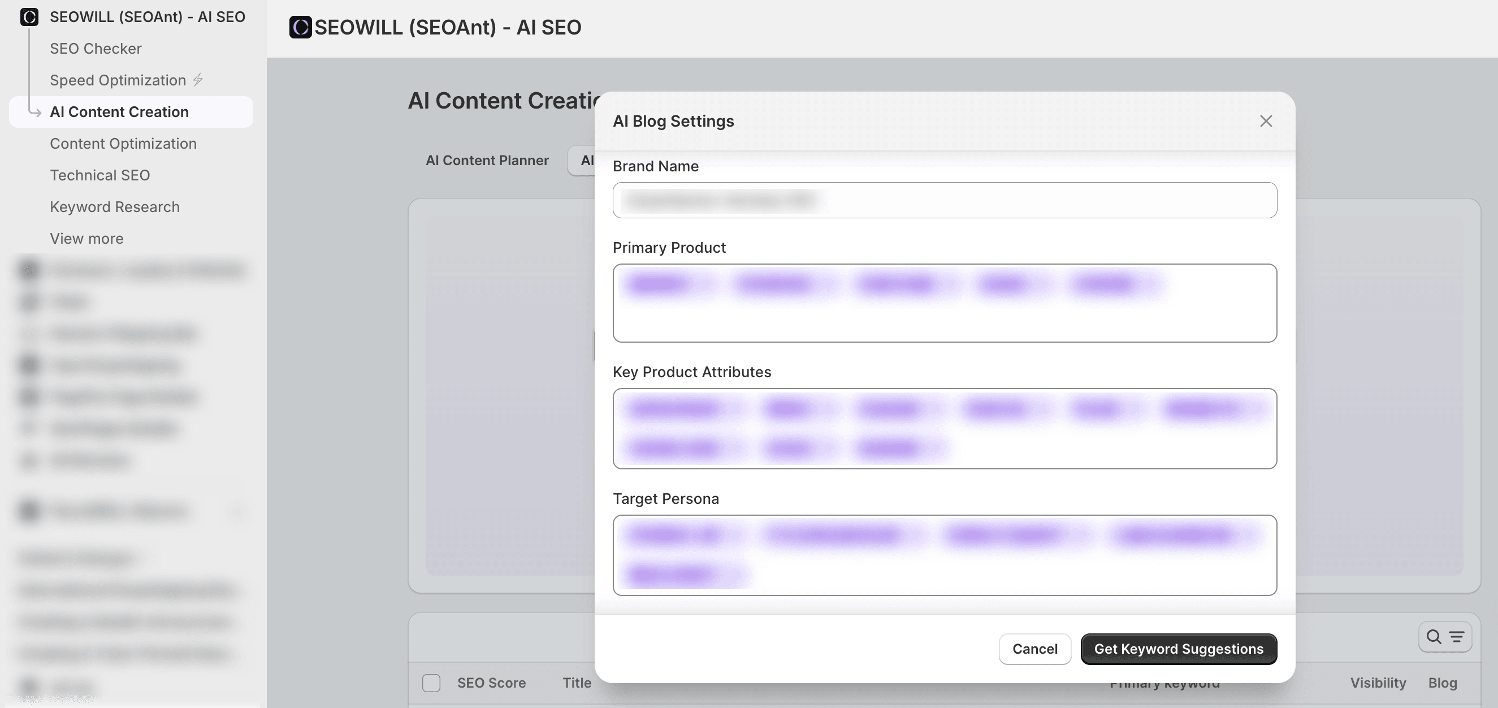Navigate to Keyword Research
The height and width of the screenshot is (708, 1498).
pos(115,207)
